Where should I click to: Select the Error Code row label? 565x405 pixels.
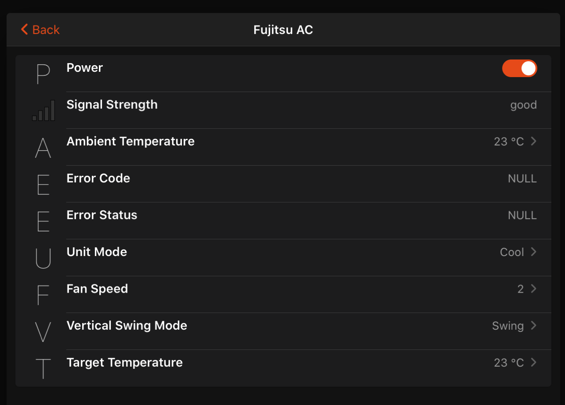pyautogui.click(x=98, y=178)
